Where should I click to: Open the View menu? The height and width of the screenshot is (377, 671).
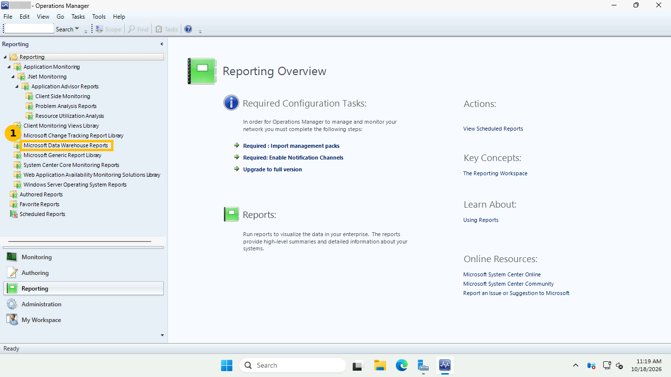(43, 17)
